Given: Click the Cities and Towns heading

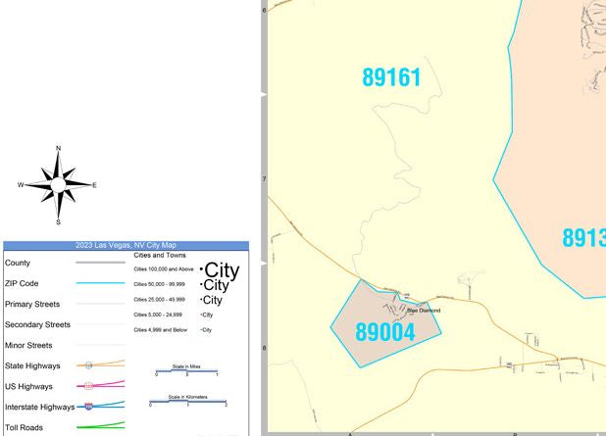Looking at the screenshot, I should (x=160, y=256).
